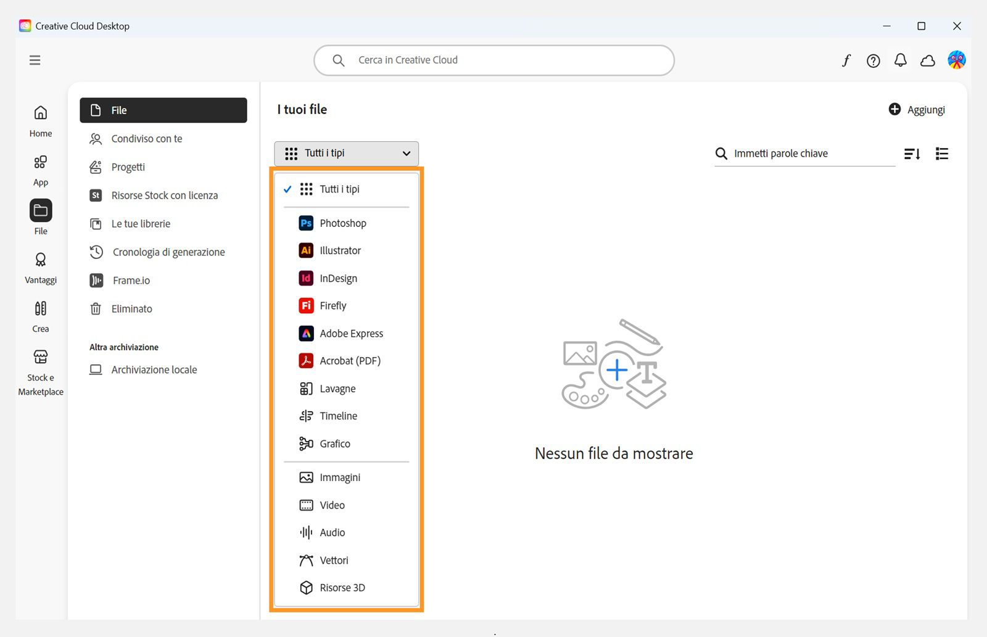Minimize the Creative Cloud Desktop window
The image size is (987, 637).
click(x=886, y=26)
